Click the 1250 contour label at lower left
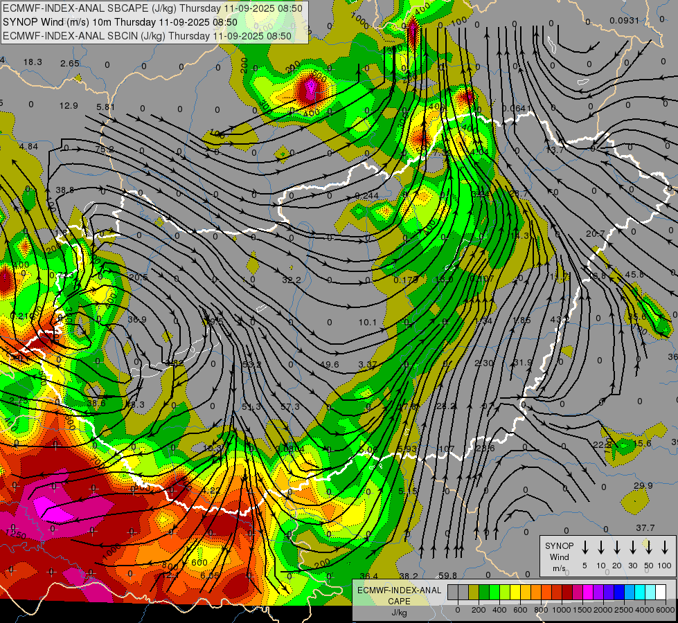The height and width of the screenshot is (623, 678). [16, 535]
